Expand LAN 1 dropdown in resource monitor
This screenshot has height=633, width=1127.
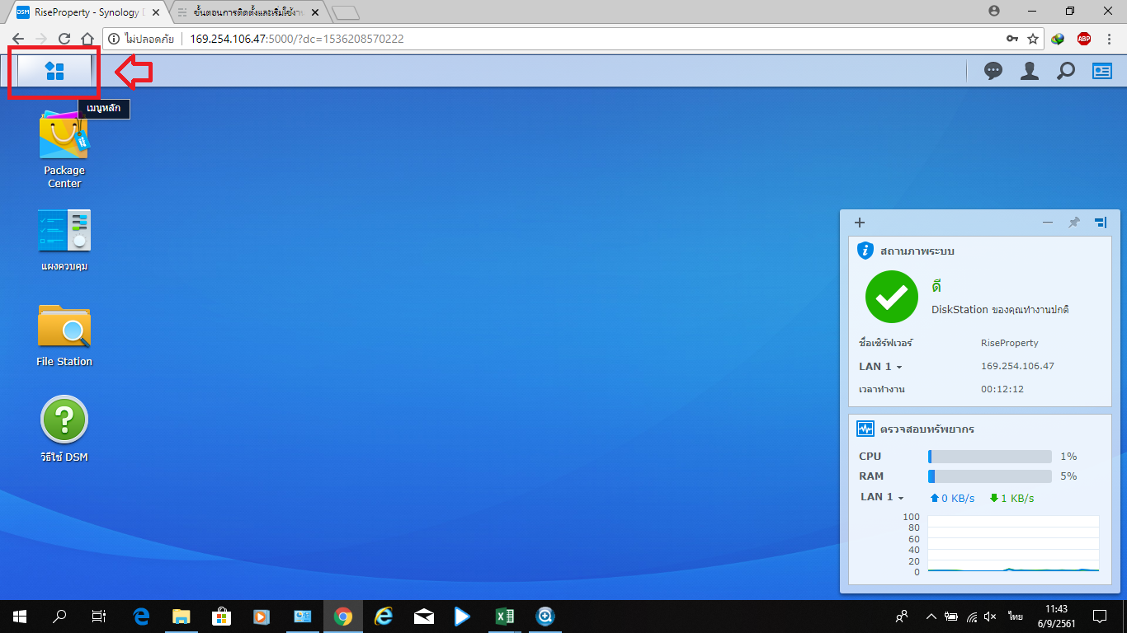click(x=882, y=498)
